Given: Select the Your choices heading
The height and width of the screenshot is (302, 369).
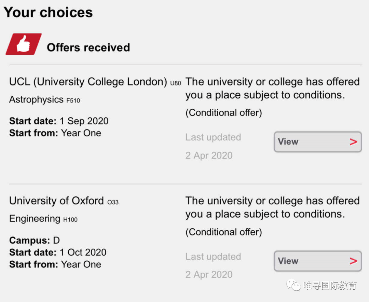Looking at the screenshot, I should pyautogui.click(x=48, y=12).
